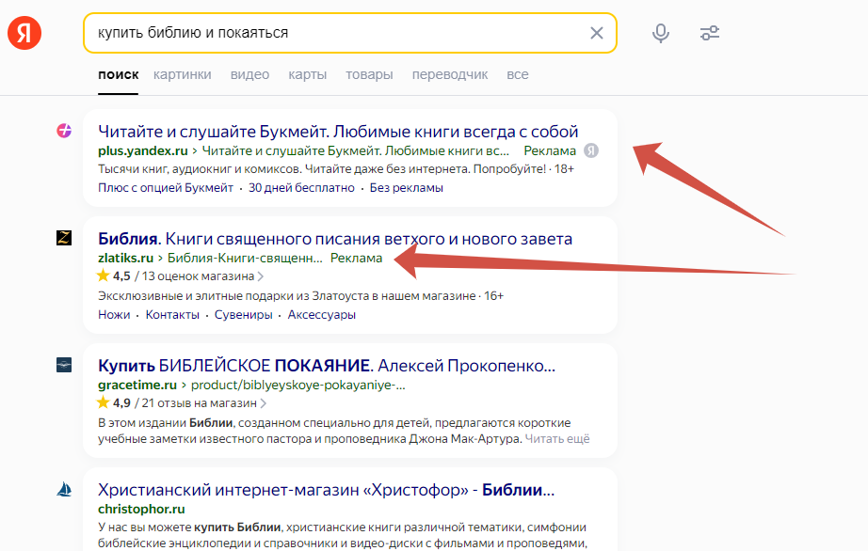868x551 pixels.
Task: Expand '21 отзыв на магазин' chevron
Action: tap(264, 403)
